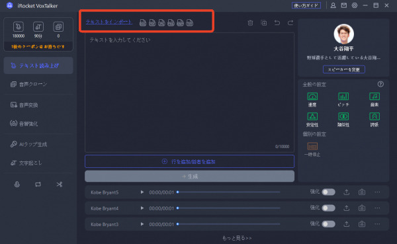This screenshot has width=397, height=244.
Task: Open the 音楽 music setting icon
Action: pos(375,97)
